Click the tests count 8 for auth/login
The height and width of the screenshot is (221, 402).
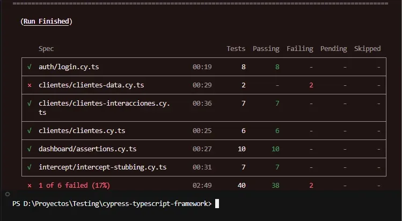coord(243,67)
